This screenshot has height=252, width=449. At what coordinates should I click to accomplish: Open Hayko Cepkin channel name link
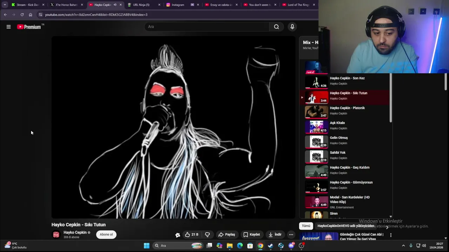coord(75,232)
